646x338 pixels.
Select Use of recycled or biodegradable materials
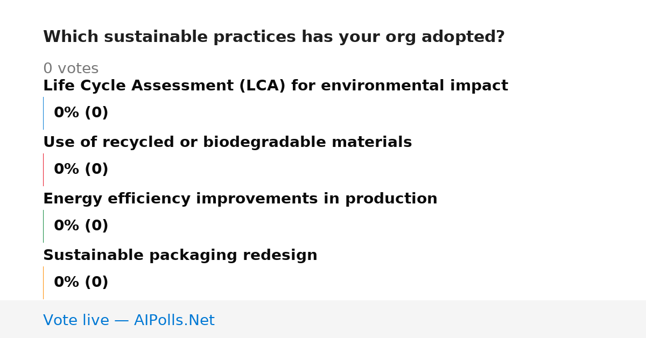pyautogui.click(x=227, y=142)
